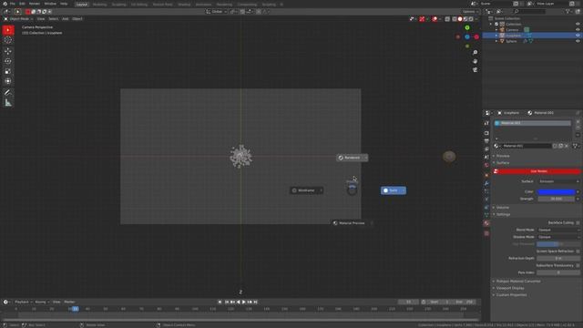Screen dimensions: 583x328
Task: Toggle X-ray display in viewport header
Action: (447, 19)
